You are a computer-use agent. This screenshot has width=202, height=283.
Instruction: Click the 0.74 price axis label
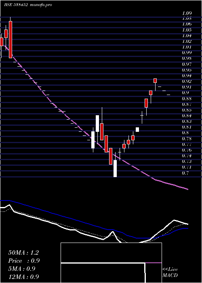pos(187,156)
